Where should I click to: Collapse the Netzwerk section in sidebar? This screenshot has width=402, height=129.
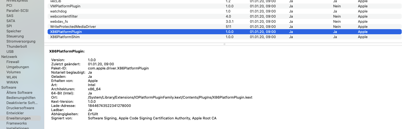(9, 57)
